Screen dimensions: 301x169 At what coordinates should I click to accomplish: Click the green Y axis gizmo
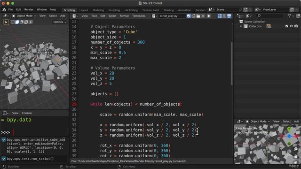(x=289, y=129)
